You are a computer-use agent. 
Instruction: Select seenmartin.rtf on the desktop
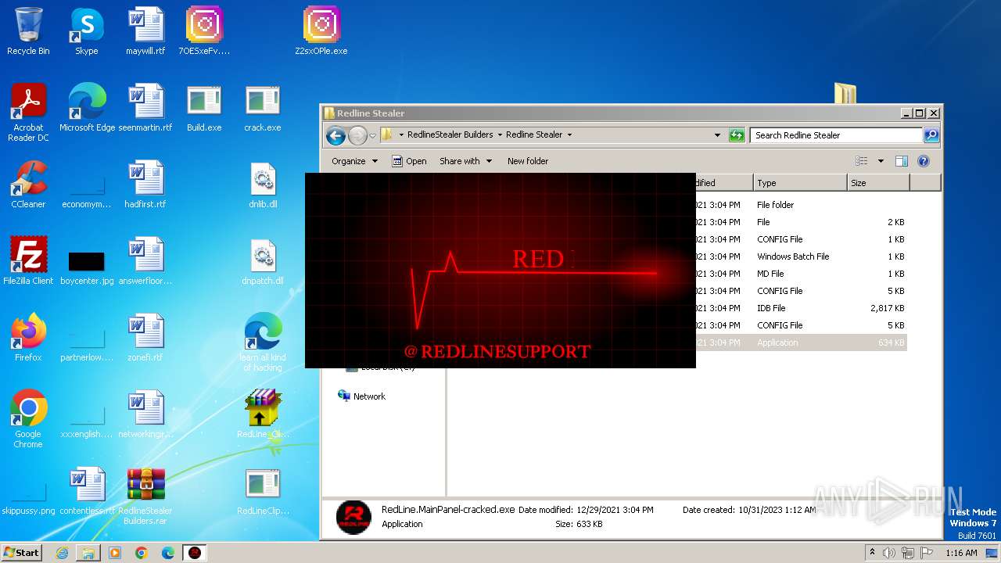pyautogui.click(x=145, y=108)
